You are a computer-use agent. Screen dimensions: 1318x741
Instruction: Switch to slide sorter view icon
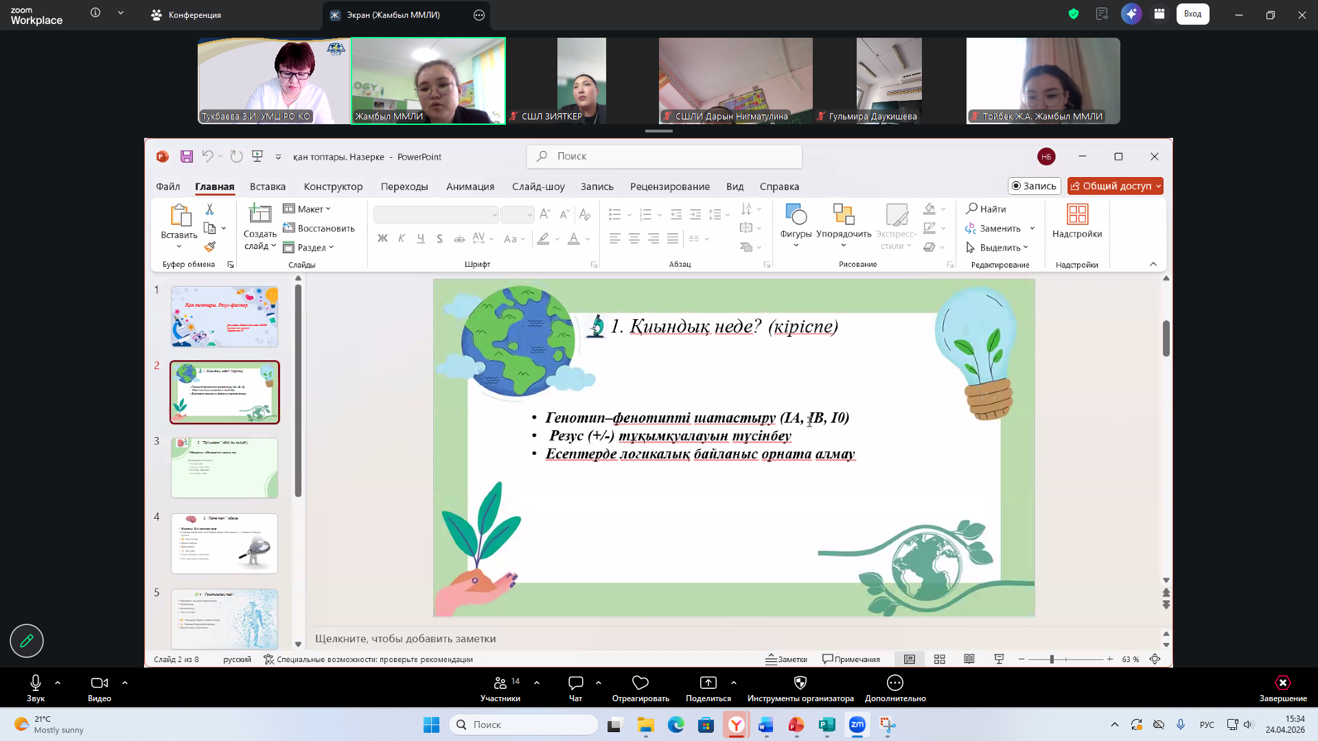point(940,659)
